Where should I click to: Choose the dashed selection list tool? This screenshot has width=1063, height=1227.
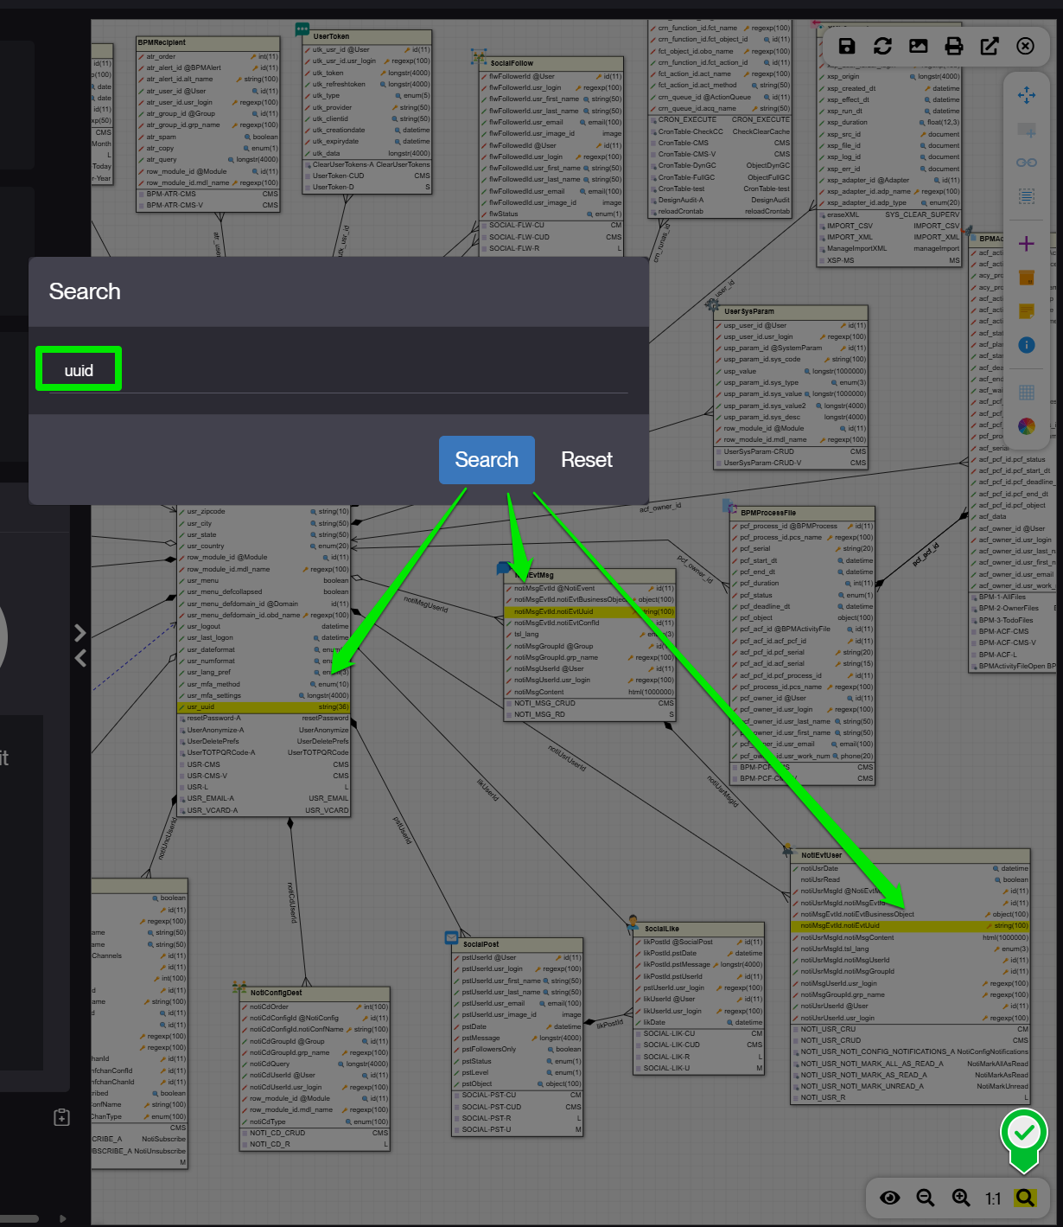1027,196
